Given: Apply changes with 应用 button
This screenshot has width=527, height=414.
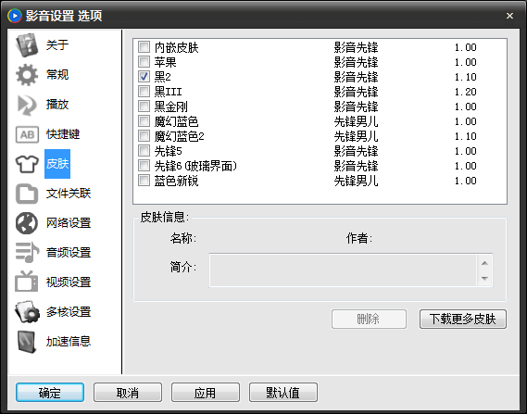Looking at the screenshot, I should (205, 392).
